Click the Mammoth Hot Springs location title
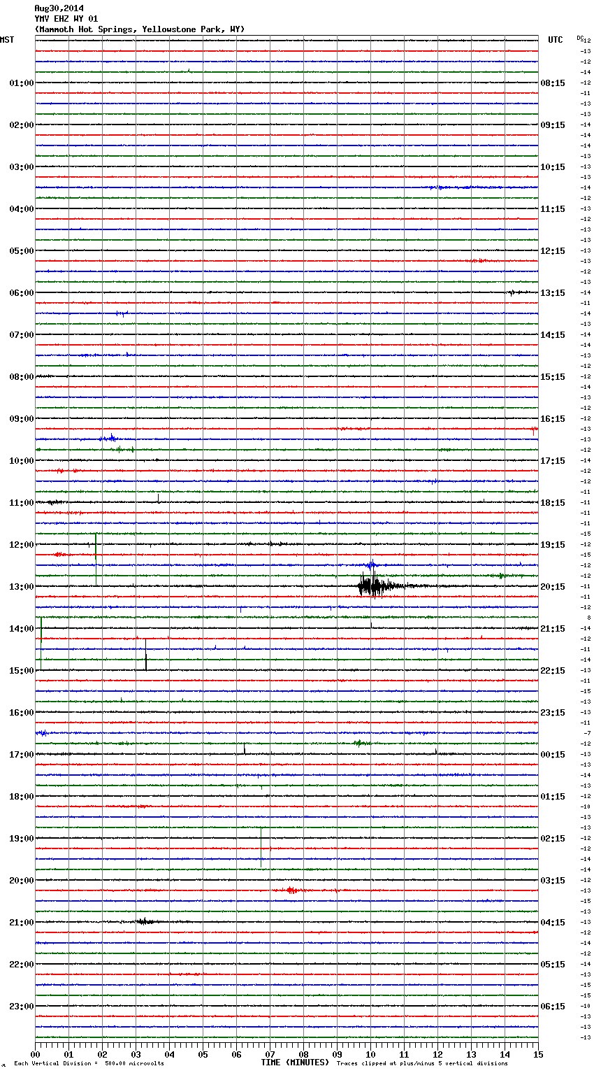594x1073 pixels. tap(140, 29)
